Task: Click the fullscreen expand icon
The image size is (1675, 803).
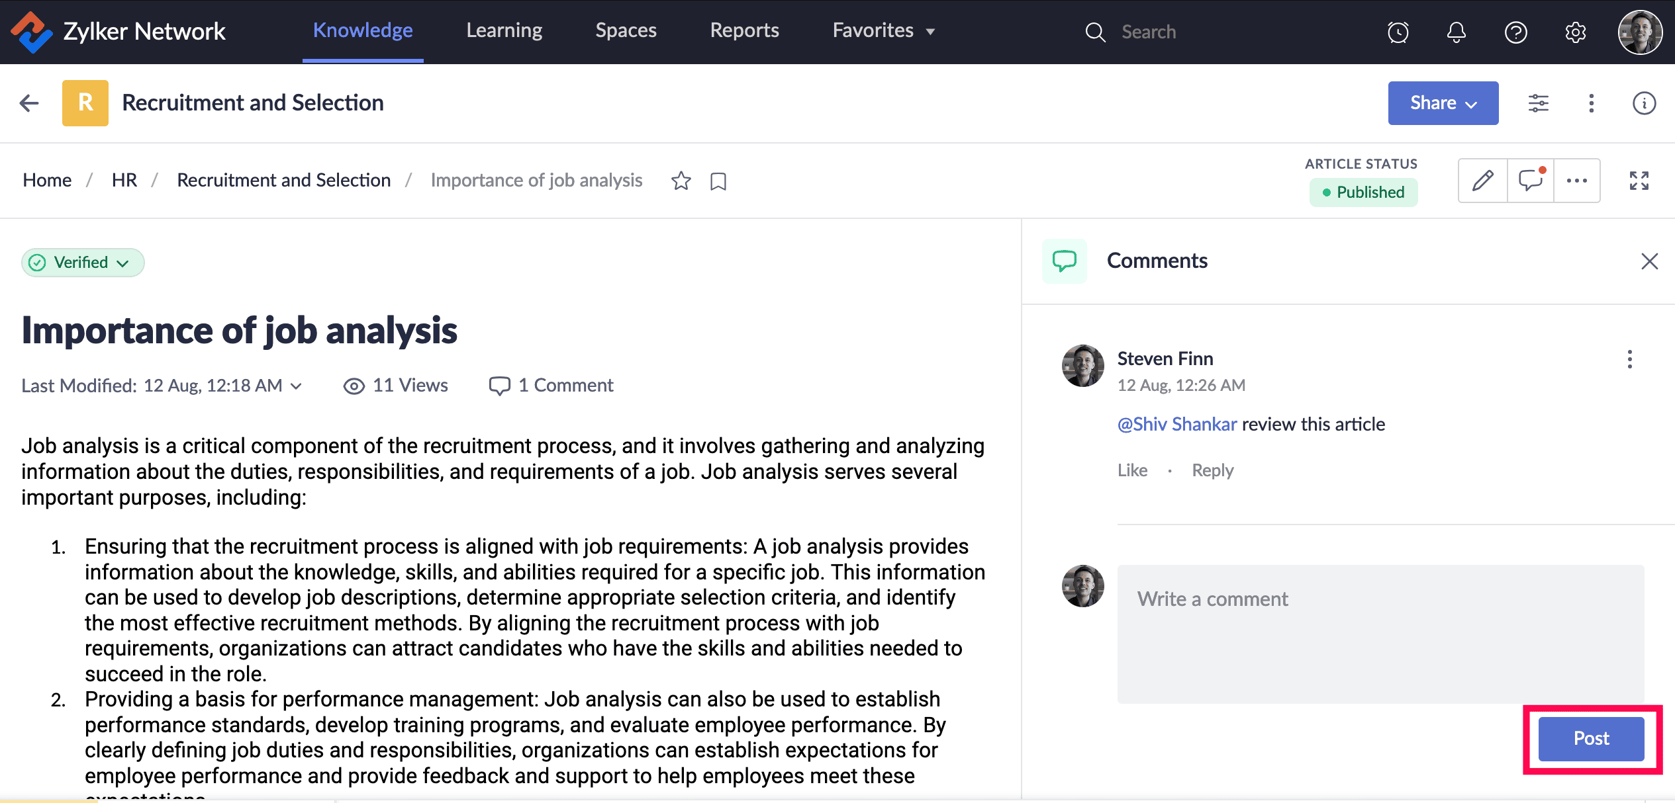Action: 1639,181
